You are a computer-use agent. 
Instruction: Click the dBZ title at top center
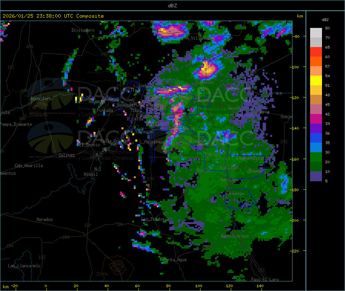coord(172,6)
